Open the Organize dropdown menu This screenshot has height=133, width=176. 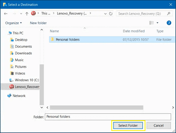tap(14, 23)
